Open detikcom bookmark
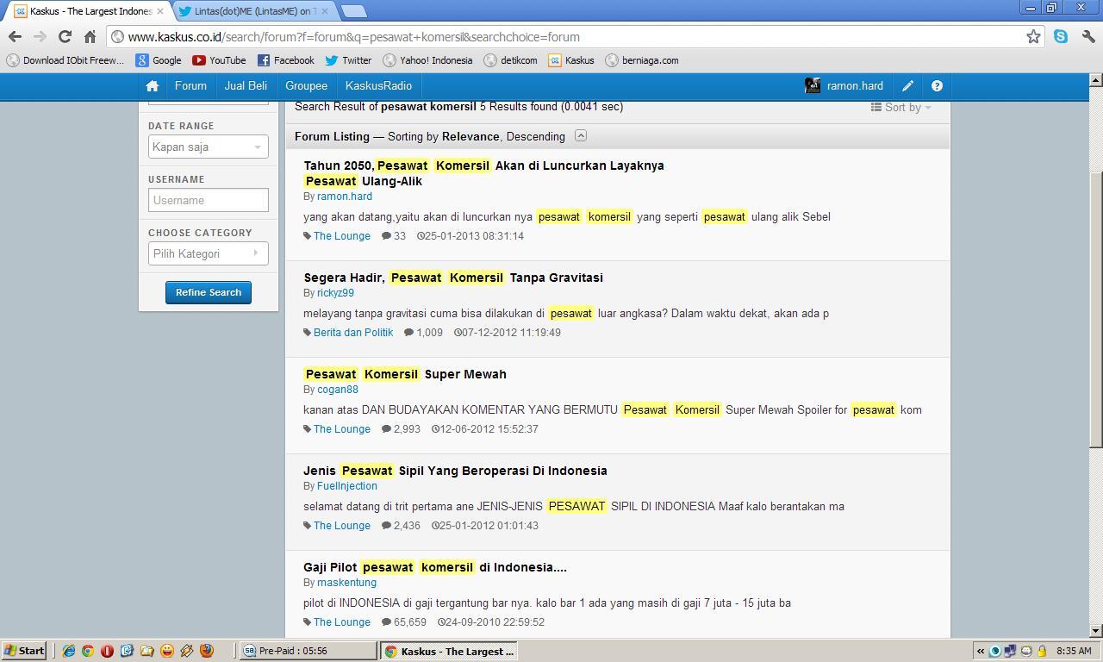 coord(511,60)
